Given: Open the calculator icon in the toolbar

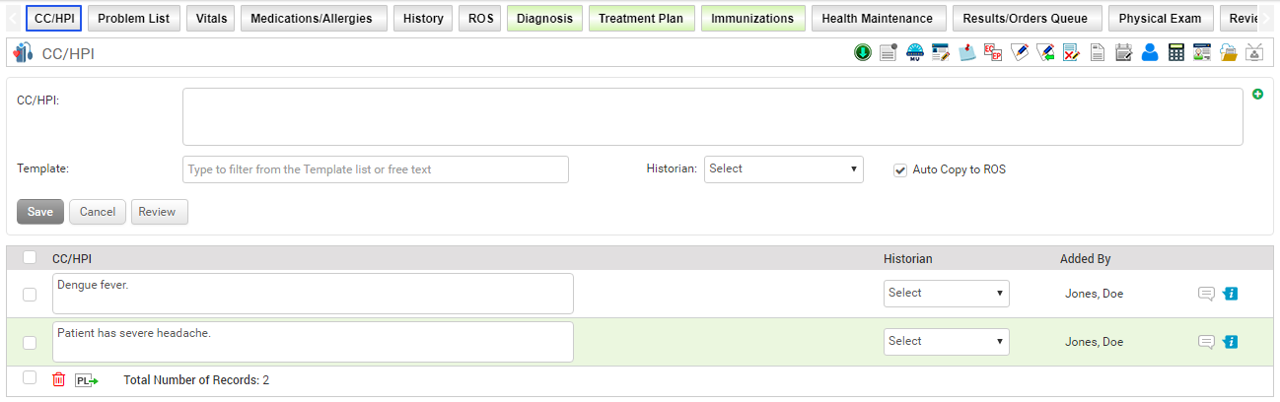Looking at the screenshot, I should click(1175, 53).
